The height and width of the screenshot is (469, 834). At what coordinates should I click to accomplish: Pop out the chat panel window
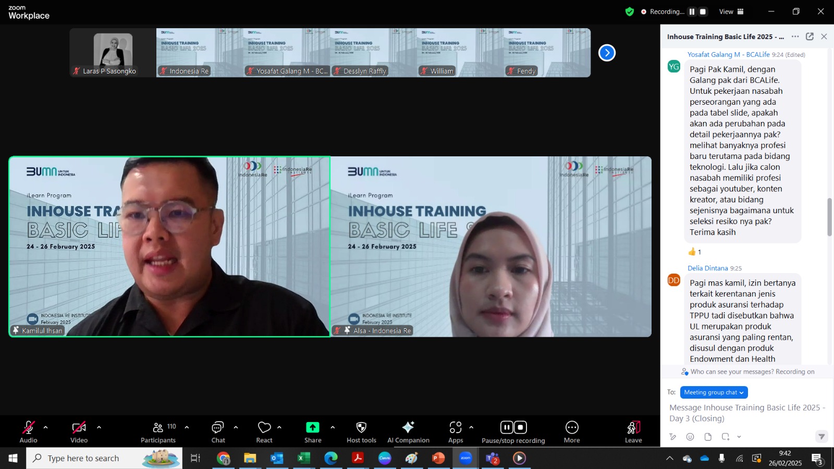click(x=810, y=36)
